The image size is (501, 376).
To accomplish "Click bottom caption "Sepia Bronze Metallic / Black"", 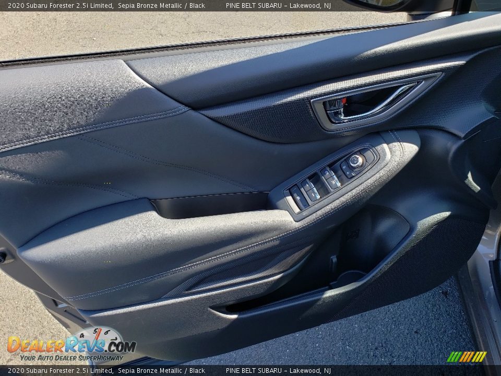I will point(161,371).
